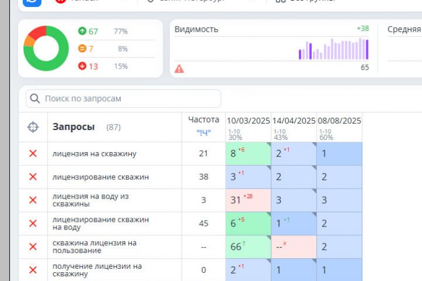Screen dimensions: 422x281
Task: Remove query 'лицензирование скважин на воду' red X
Action: pyautogui.click(x=33, y=224)
